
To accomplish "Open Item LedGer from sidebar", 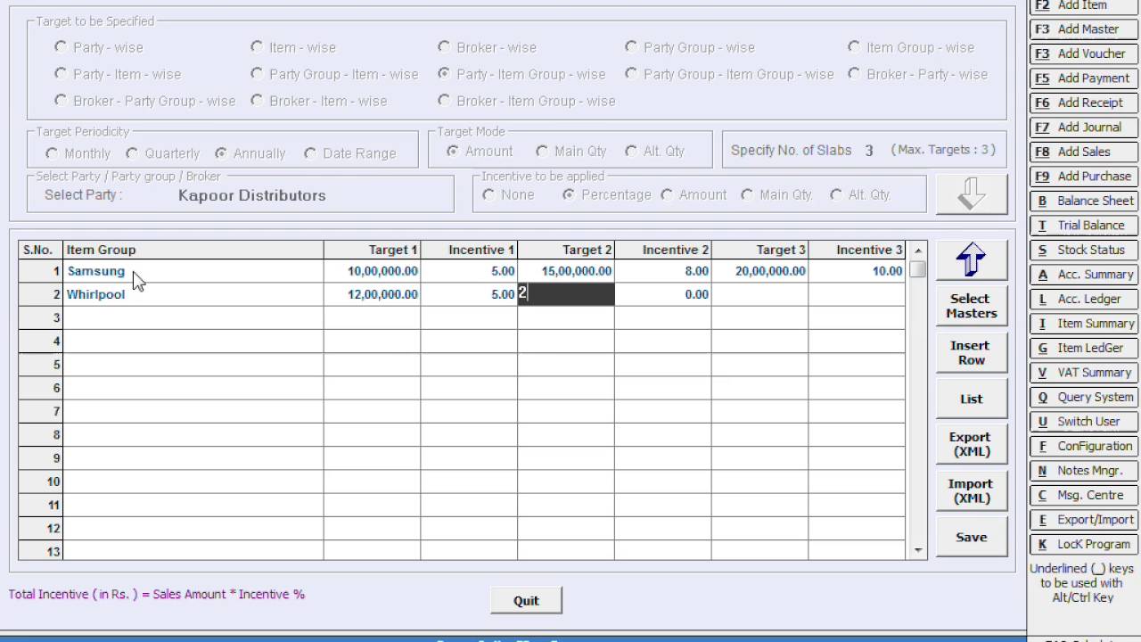I will pos(1083,348).
